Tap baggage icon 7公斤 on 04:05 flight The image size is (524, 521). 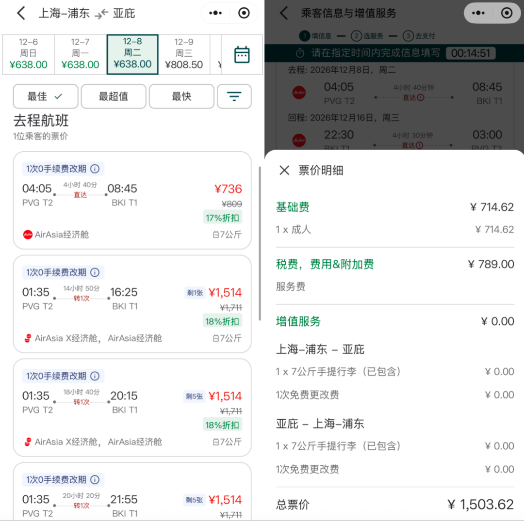click(x=216, y=235)
